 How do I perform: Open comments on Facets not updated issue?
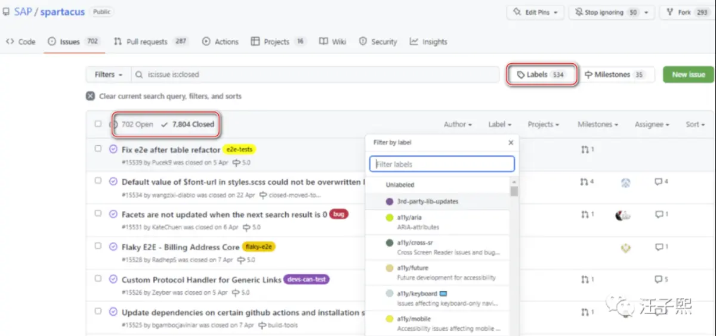tap(661, 214)
